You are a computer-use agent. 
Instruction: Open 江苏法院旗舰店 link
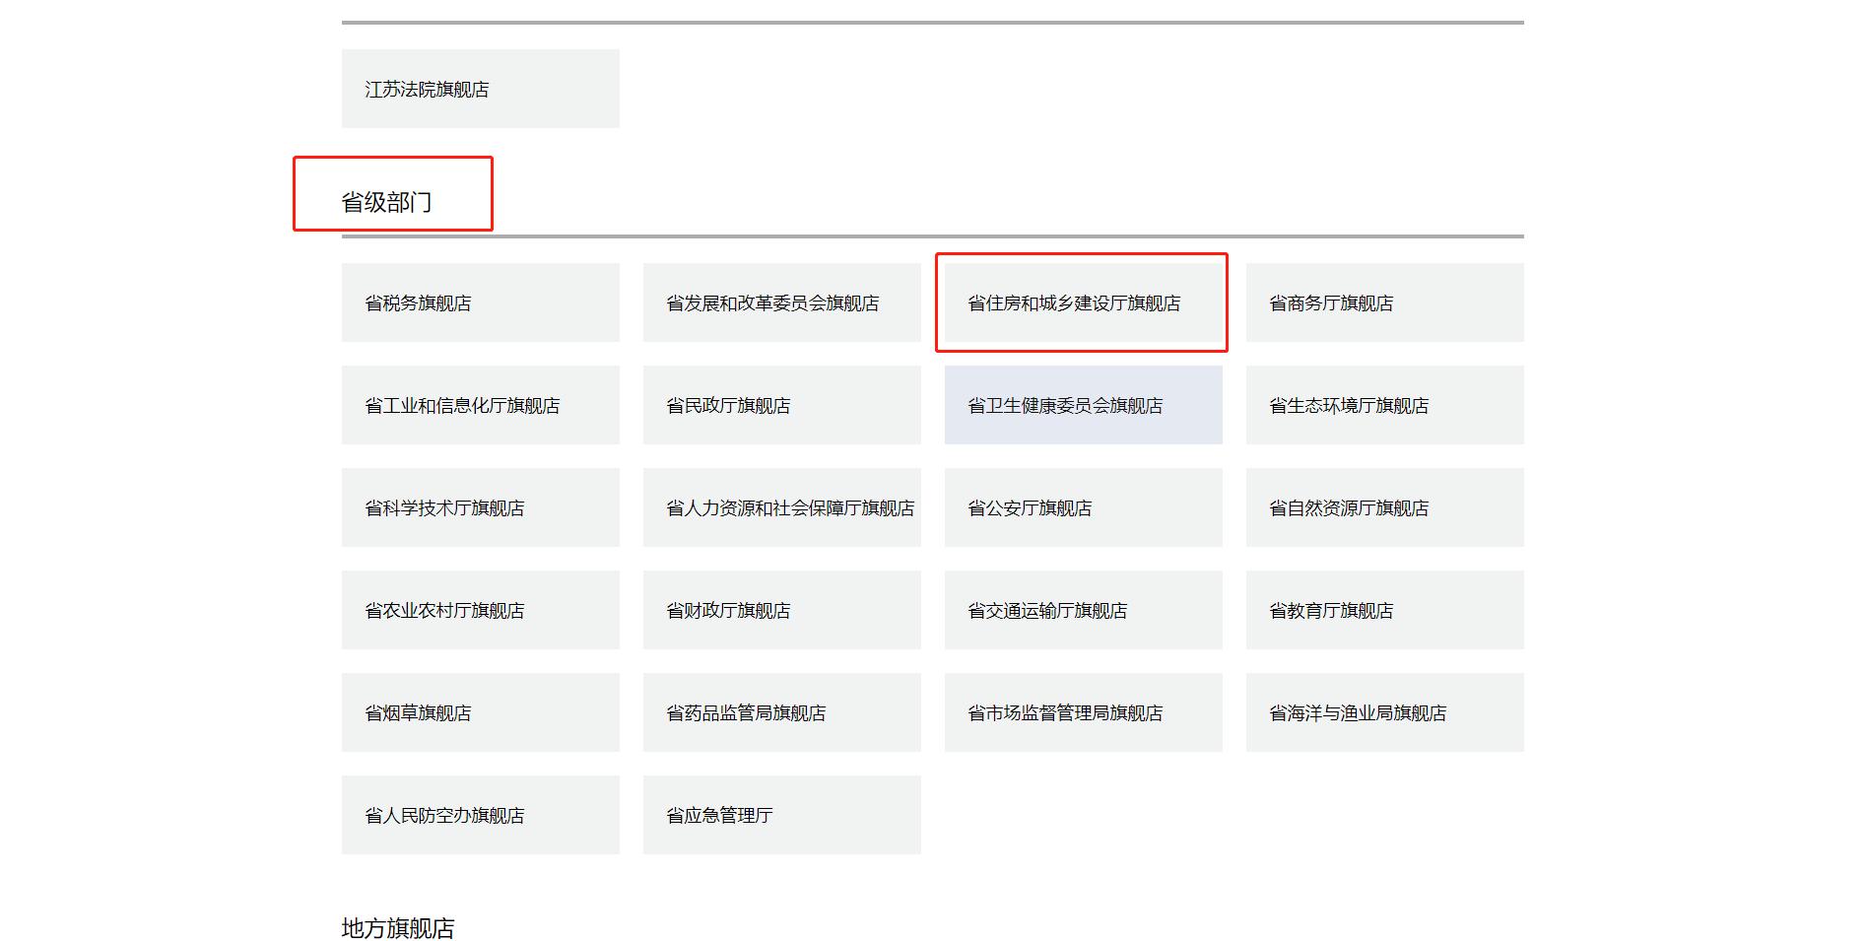click(481, 89)
